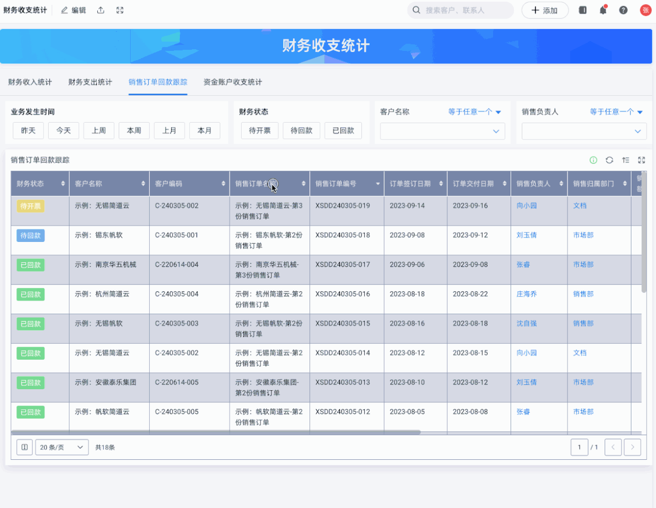
Task: Click the fullscreen icon next to 编辑
Action: tap(120, 10)
